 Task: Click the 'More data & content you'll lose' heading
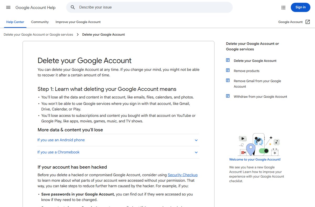(70, 130)
